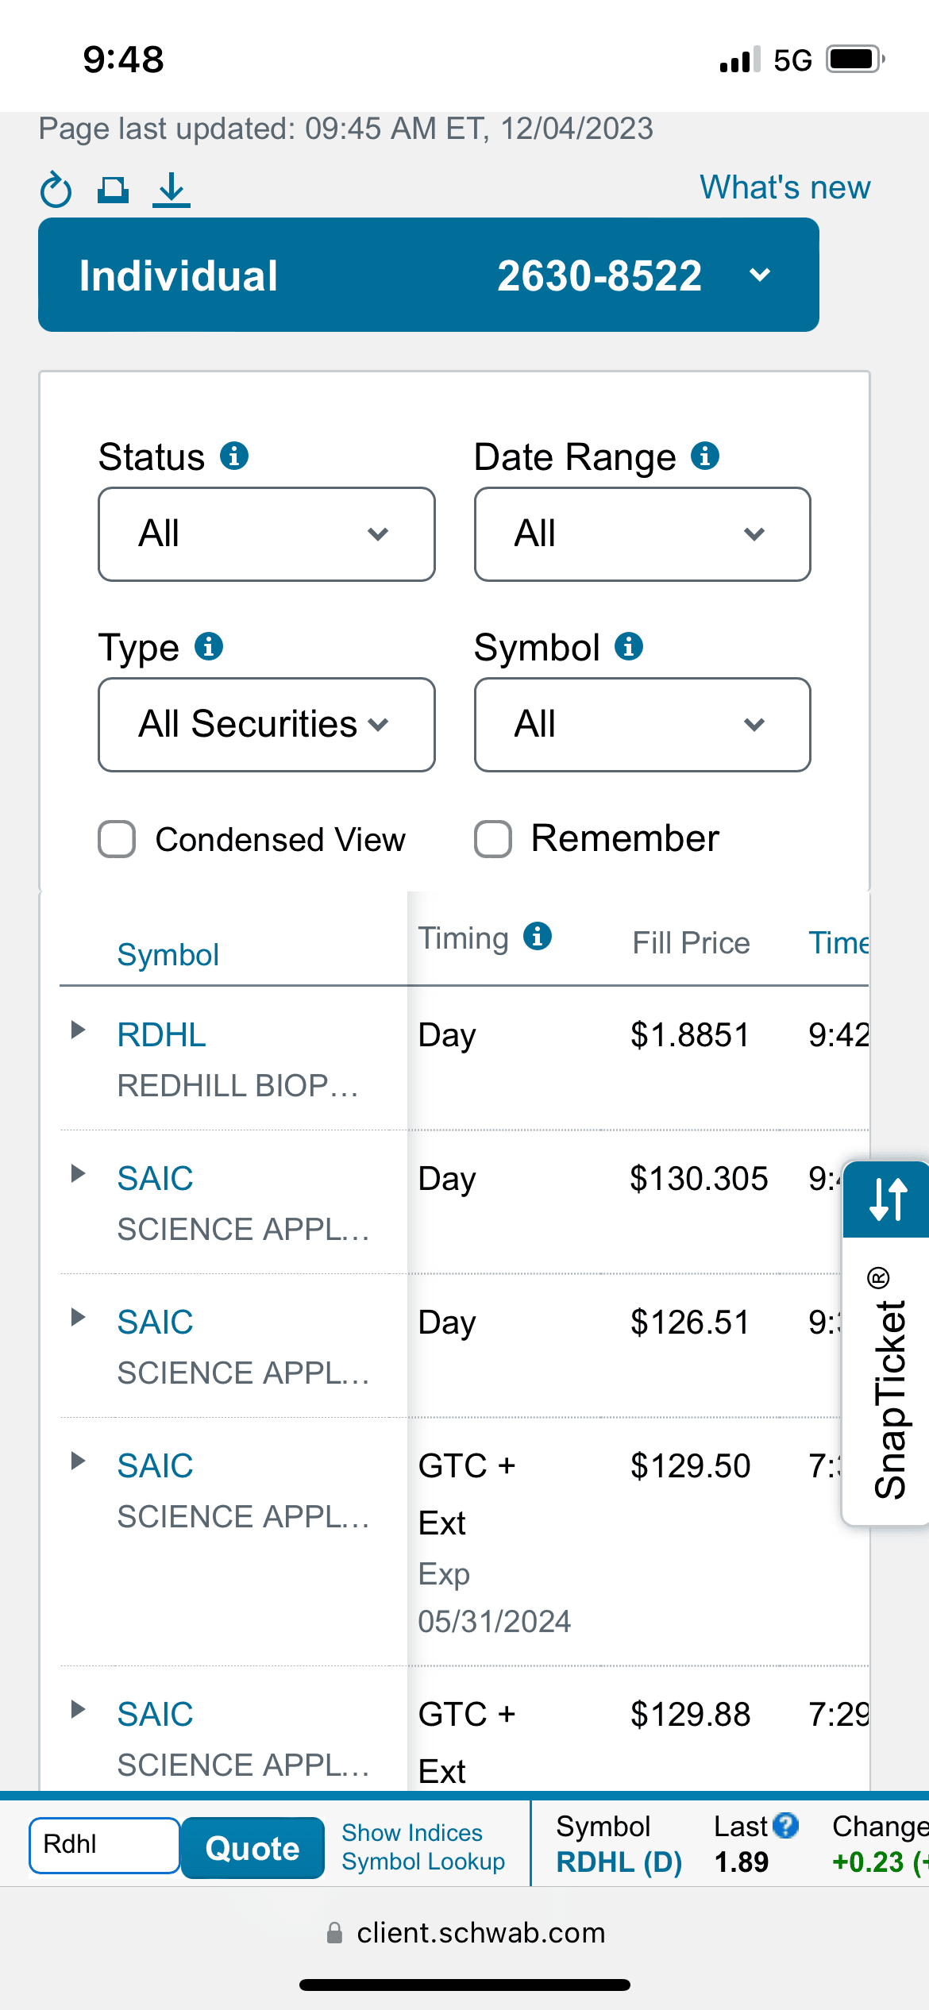Click the print page icon
Image resolution: width=929 pixels, height=2010 pixels.
point(113,190)
